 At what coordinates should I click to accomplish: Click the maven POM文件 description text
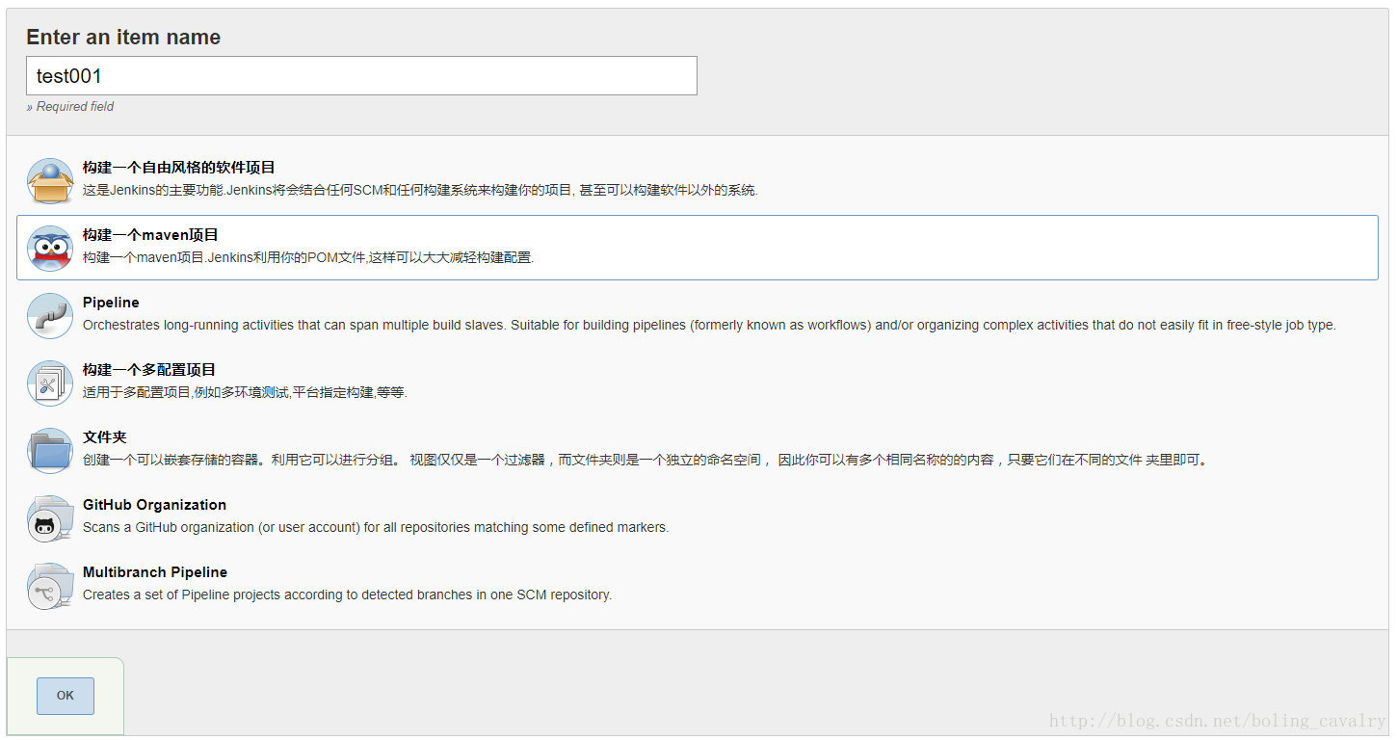pyautogui.click(x=308, y=258)
